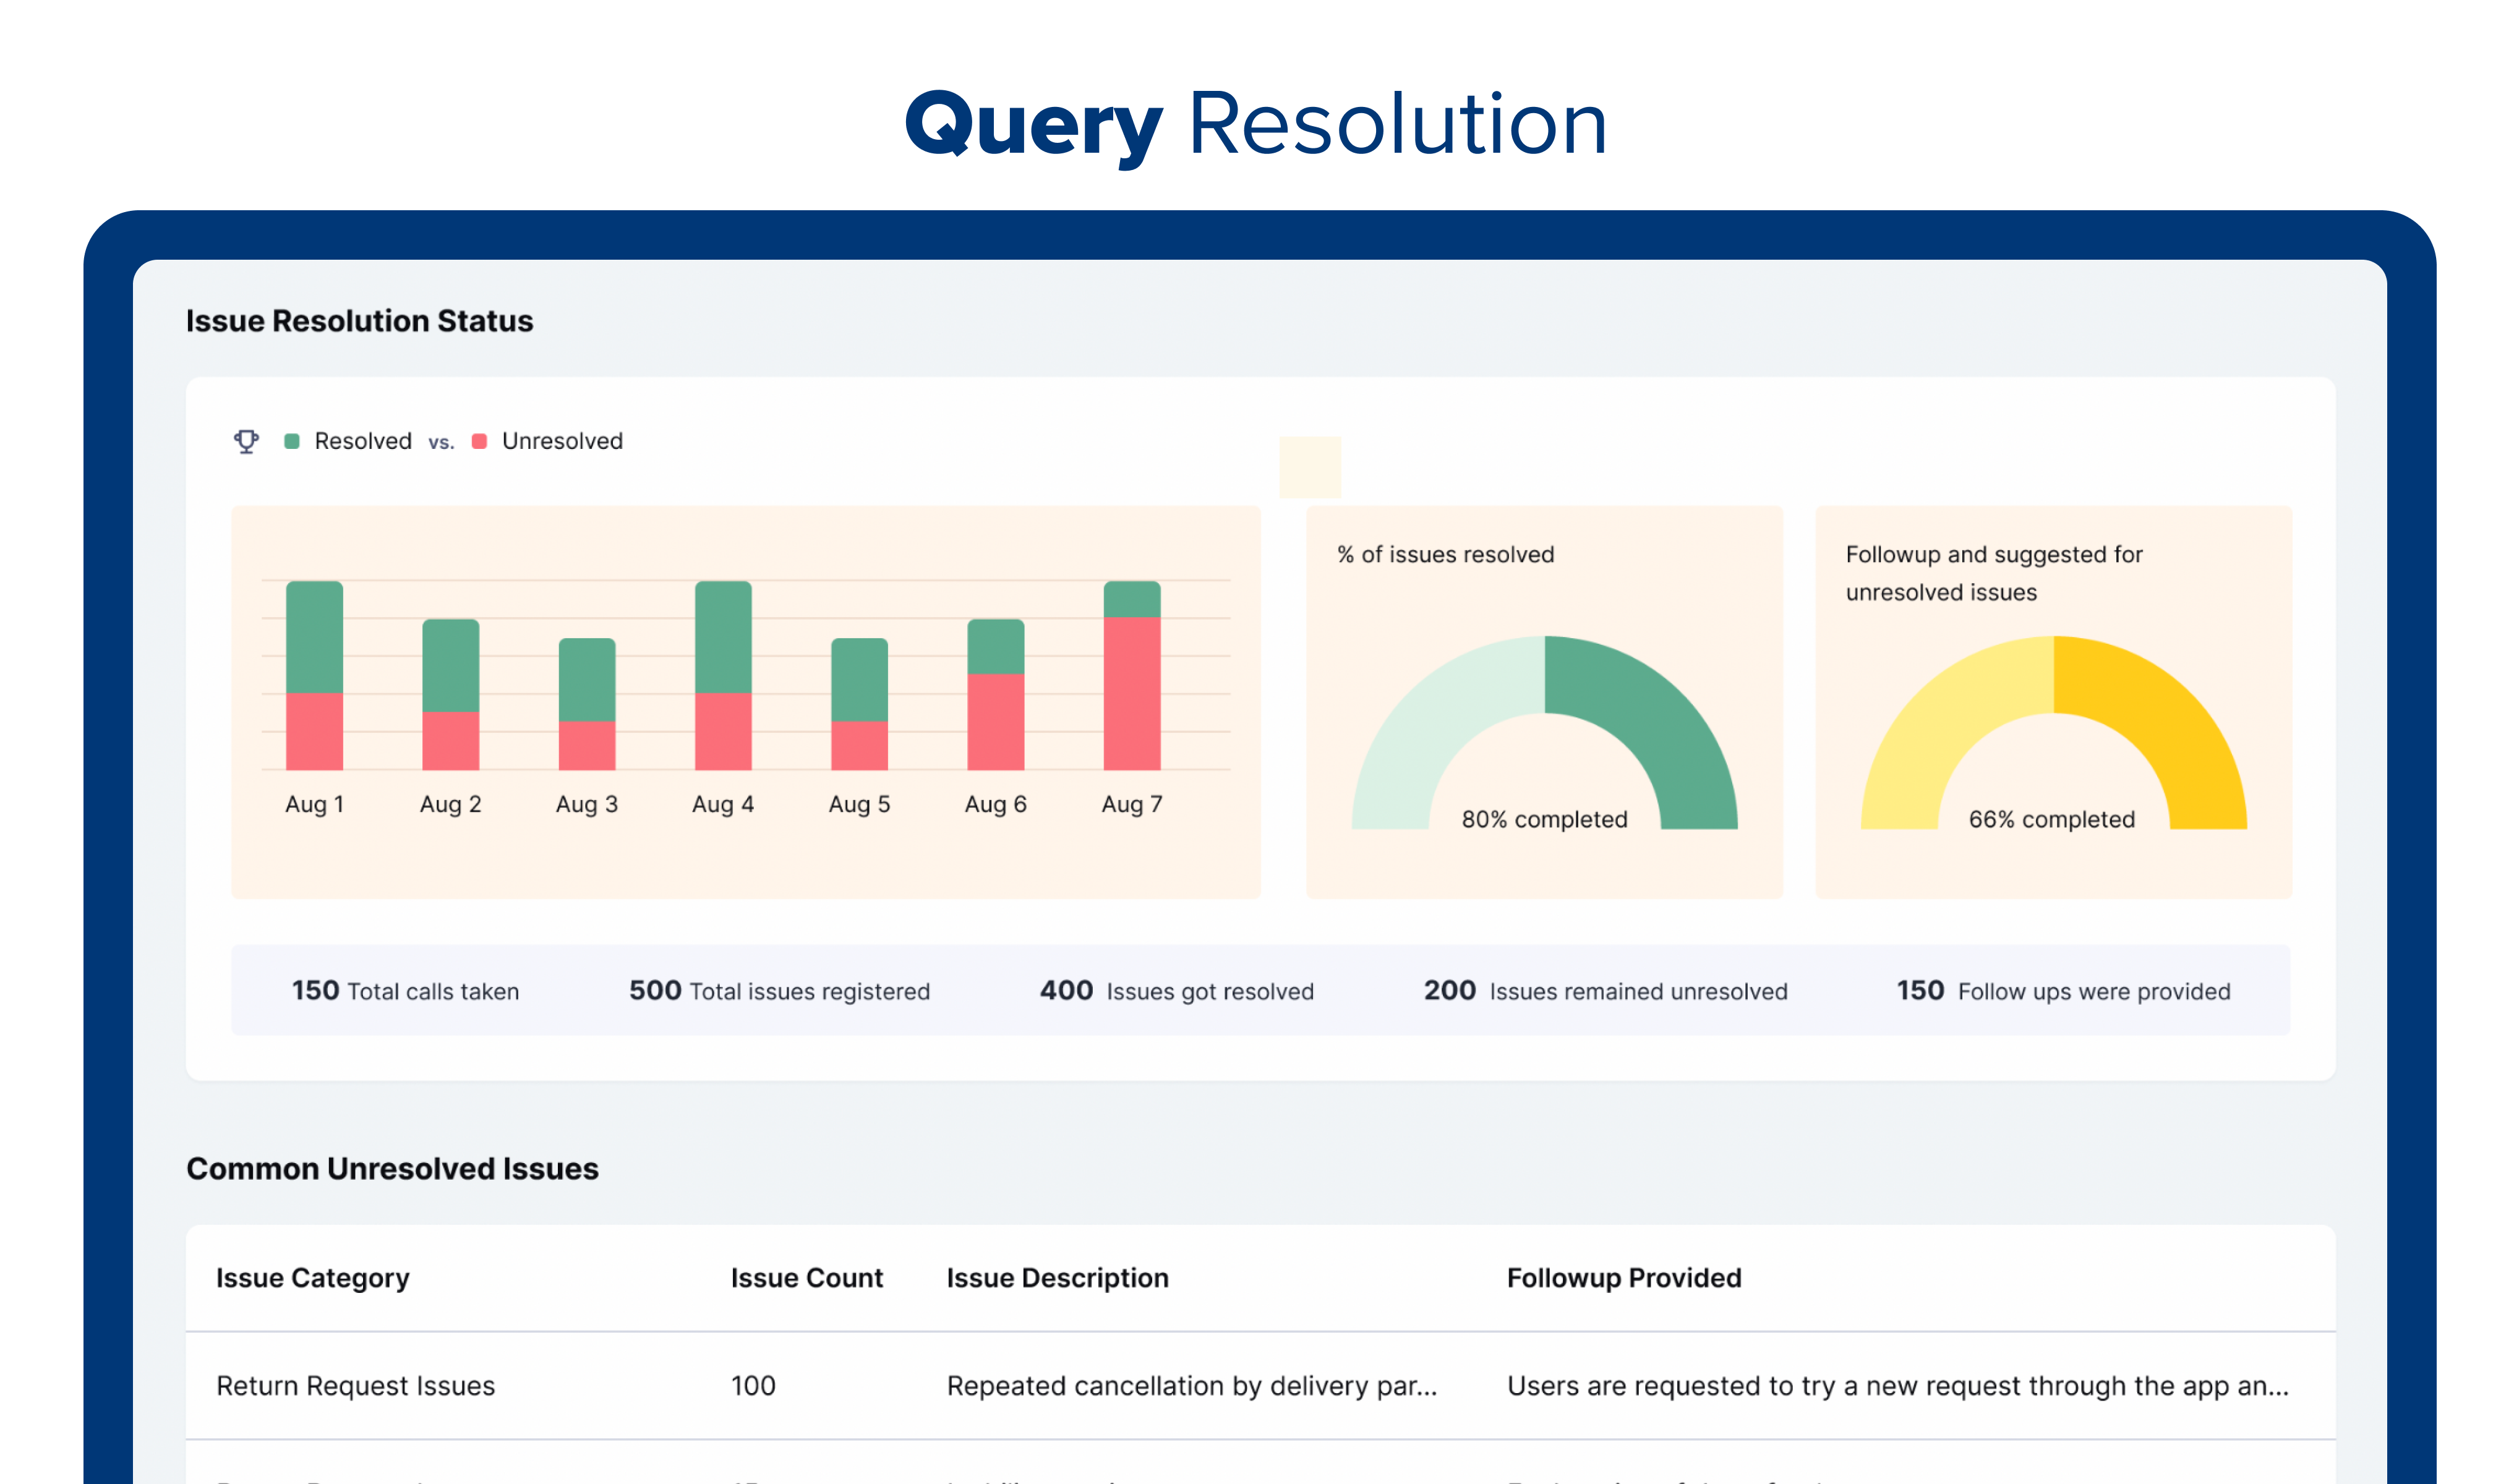Click the 150 Follow ups were provided stat
2514x1484 pixels.
tap(2063, 991)
